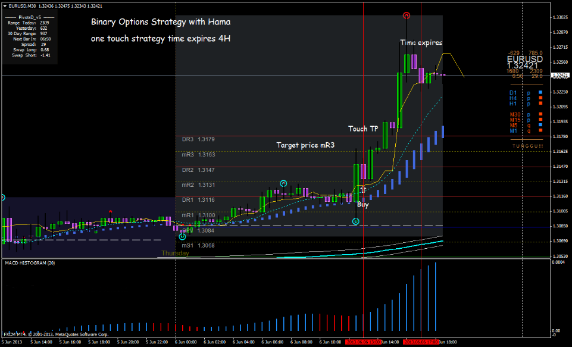Click the 'DR3 1.3179' pivot level label
The width and height of the screenshot is (572, 347).
[x=198, y=139]
